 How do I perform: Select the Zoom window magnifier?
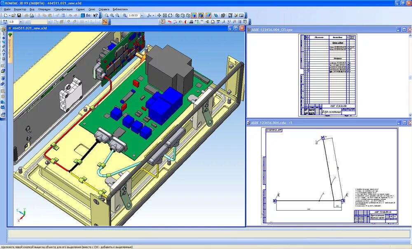point(106,16)
